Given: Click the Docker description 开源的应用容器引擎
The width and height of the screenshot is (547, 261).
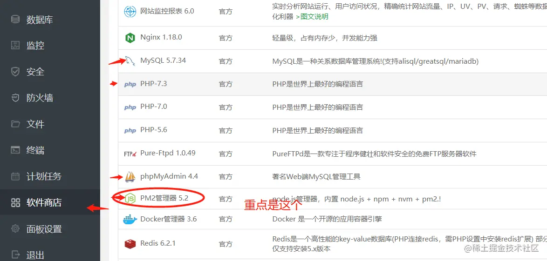Looking at the screenshot, I should point(327,219).
